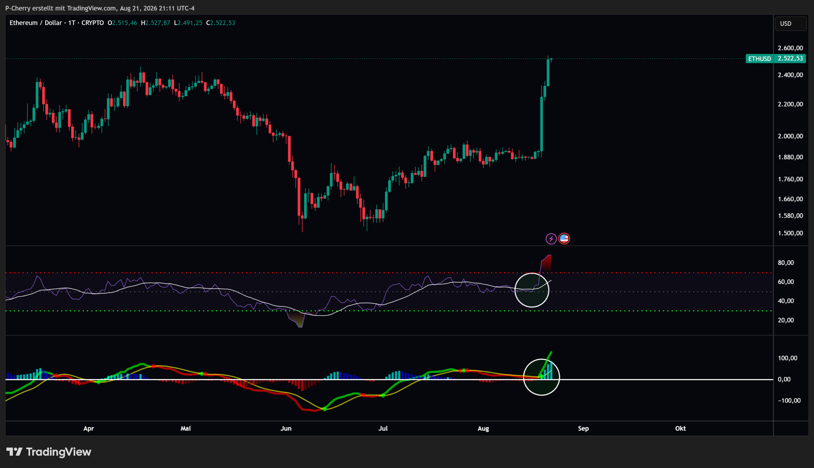Image resolution: width=814 pixels, height=468 pixels.
Task: Click the "Ethereum / Dollar" symbol title
Action: pos(36,23)
